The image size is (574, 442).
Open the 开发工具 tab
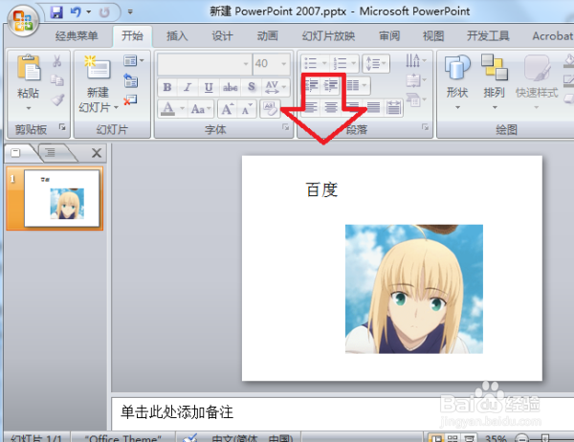488,36
